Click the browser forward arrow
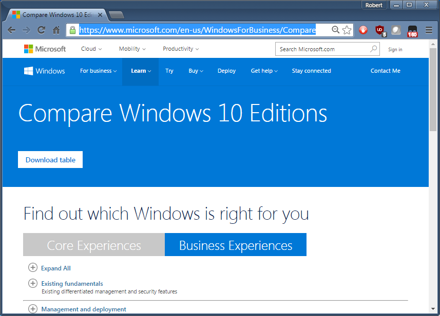 26,30
